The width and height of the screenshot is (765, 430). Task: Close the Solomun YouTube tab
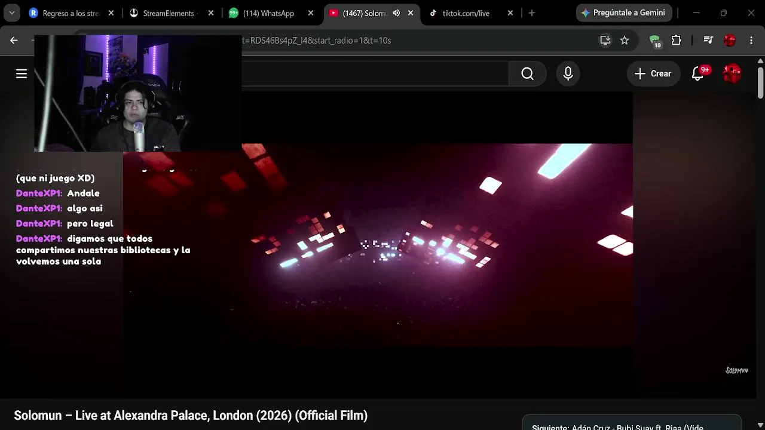point(410,13)
